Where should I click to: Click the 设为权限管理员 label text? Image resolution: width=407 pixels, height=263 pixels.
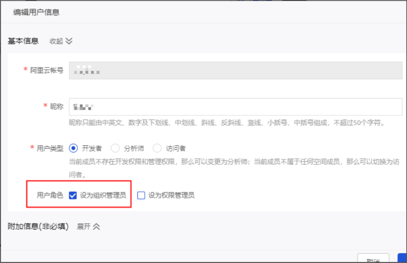pos(171,195)
